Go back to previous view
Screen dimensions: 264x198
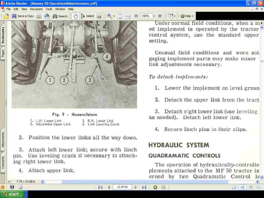[x=155, y=187]
